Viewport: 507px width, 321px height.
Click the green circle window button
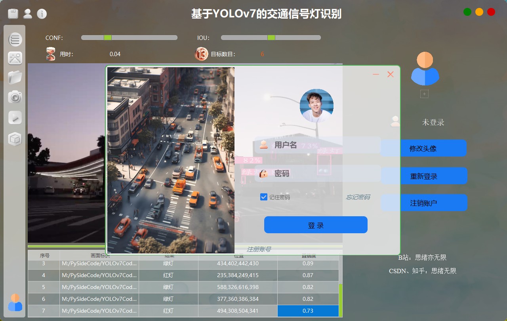[x=467, y=12]
